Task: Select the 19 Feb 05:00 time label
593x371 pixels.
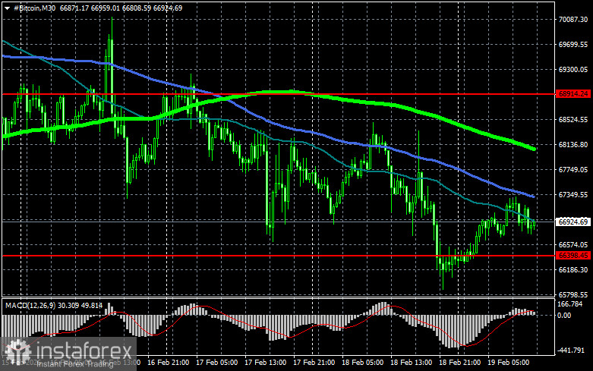Action: tap(508, 363)
